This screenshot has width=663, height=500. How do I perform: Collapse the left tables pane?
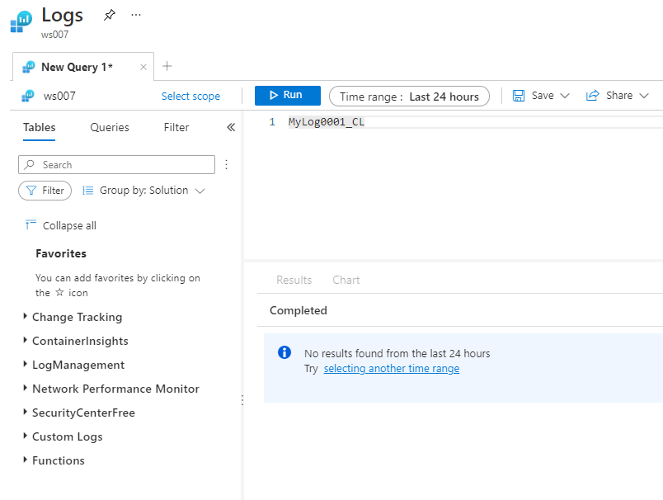coord(231,127)
